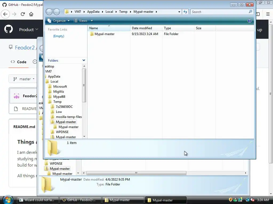Click the (Empty) Favorite Links entry
Screen dimensions: 273x204
pyautogui.click(x=58, y=36)
